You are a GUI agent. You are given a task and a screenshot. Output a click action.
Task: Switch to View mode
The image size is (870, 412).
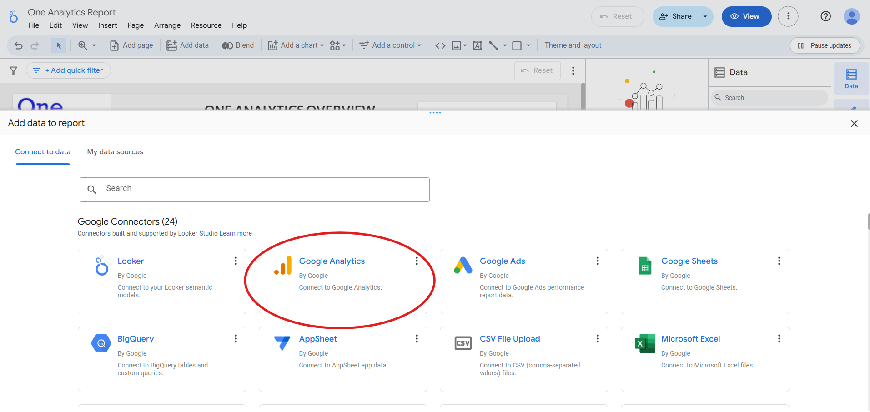tap(746, 16)
